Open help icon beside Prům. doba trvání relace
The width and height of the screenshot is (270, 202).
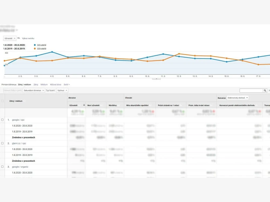point(212,105)
